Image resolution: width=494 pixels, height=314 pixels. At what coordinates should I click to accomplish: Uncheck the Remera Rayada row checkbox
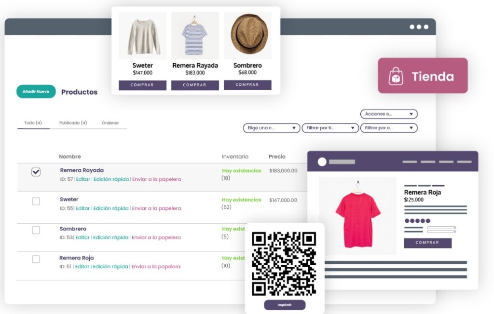(36, 172)
